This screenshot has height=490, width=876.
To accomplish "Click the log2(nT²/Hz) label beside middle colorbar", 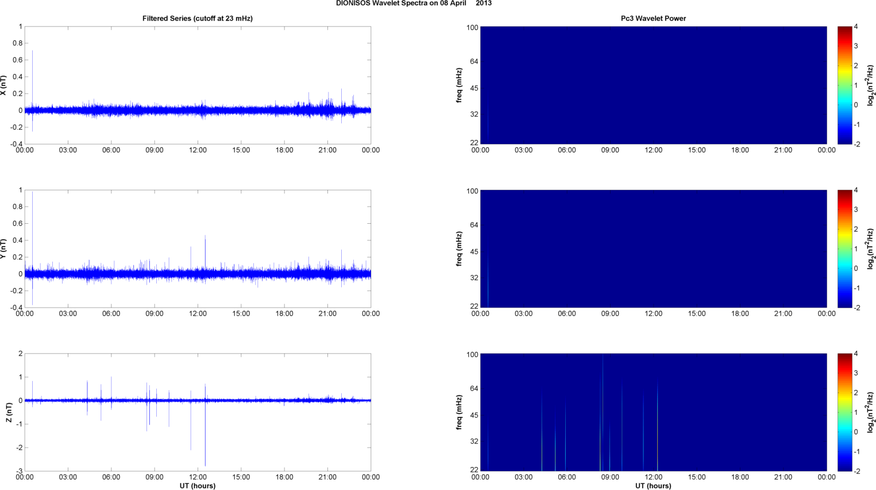I will coord(871,249).
